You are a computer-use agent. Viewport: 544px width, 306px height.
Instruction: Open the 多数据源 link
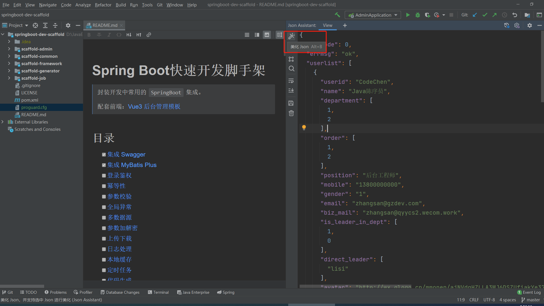coord(120,218)
